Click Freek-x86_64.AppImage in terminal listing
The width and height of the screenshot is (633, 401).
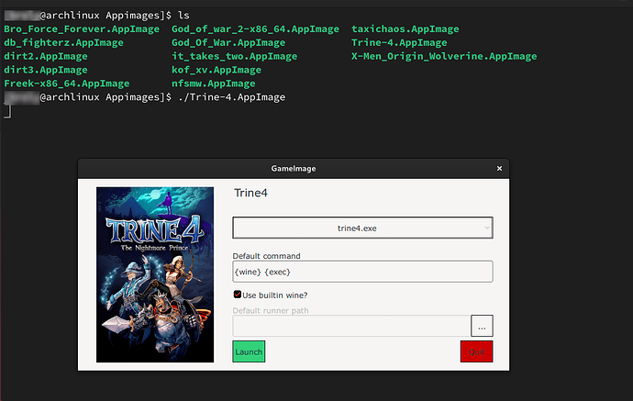tap(67, 84)
